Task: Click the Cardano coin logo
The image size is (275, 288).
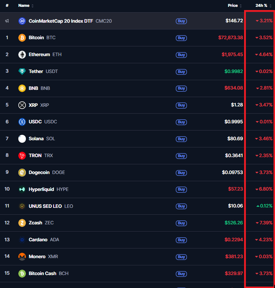Action: click(x=22, y=240)
